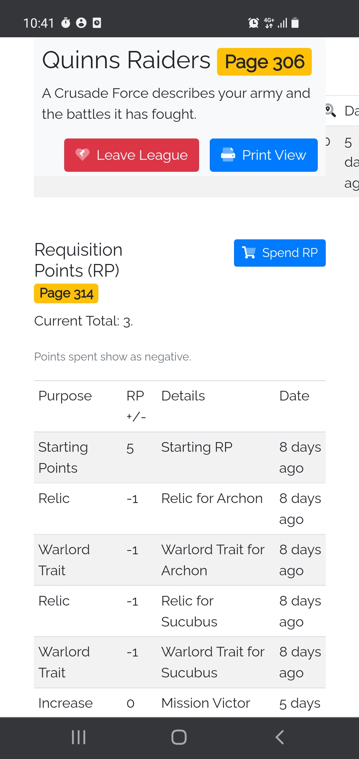Viewport: 359px width, 759px height.
Task: Open Print View
Action: [264, 155]
